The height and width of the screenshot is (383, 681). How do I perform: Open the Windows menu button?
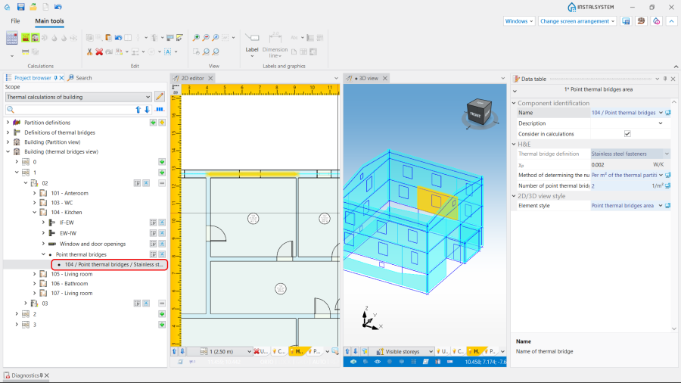coord(519,21)
